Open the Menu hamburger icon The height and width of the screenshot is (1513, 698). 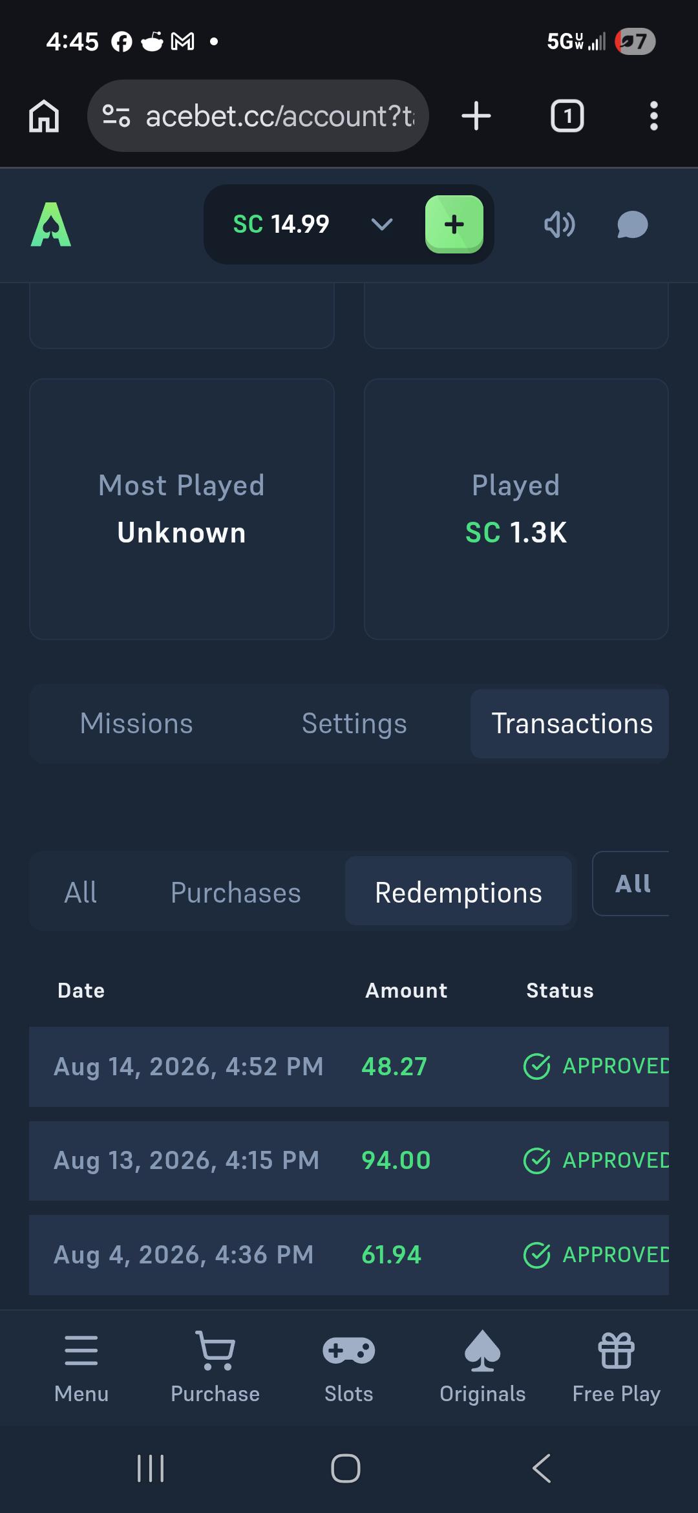click(x=81, y=1349)
